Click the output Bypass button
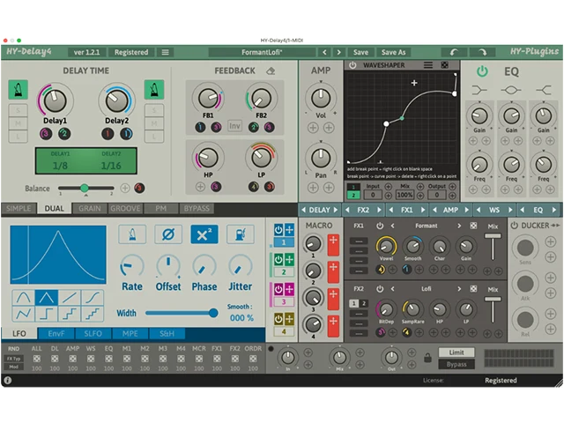 (x=456, y=364)
